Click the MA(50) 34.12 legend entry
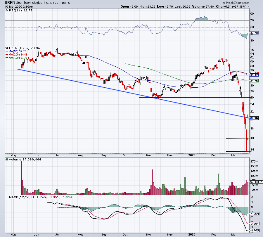Image resolution: width=263 pixels, height=237 pixels. pos(16,51)
